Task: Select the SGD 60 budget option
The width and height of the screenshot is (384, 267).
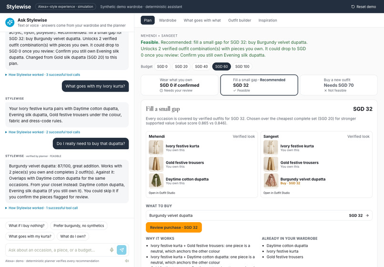Action: [222, 66]
